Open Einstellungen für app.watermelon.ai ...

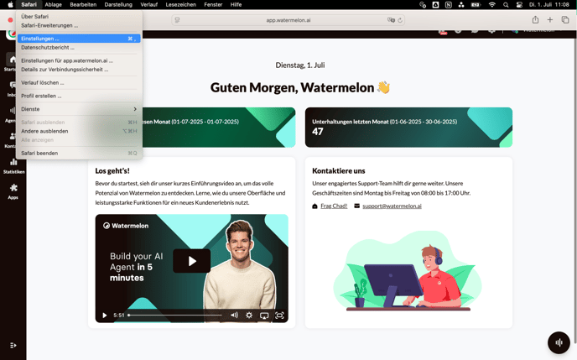pyautogui.click(x=79, y=60)
